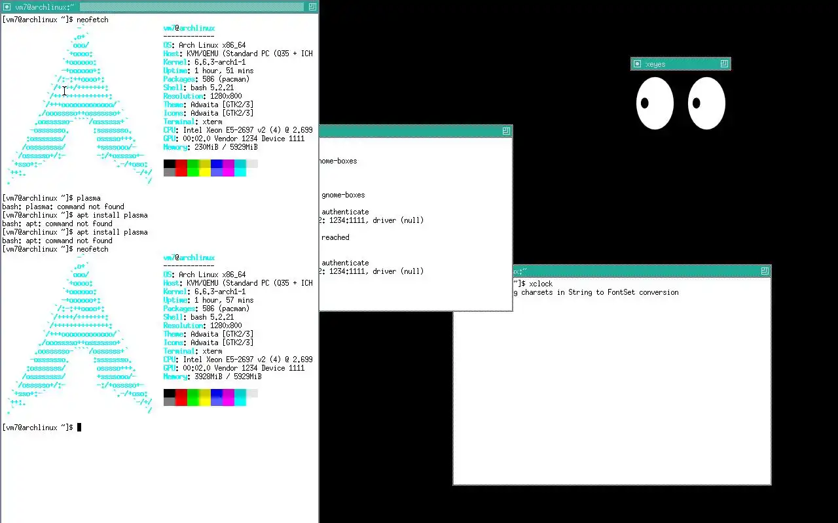Click the resize button of the gnome-boxes terminal window
The width and height of the screenshot is (838, 523).
506,131
